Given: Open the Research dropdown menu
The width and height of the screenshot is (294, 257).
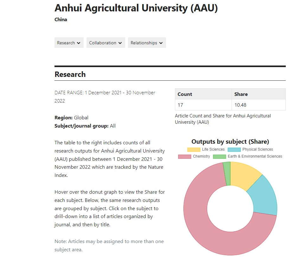Looking at the screenshot, I should [69, 43].
